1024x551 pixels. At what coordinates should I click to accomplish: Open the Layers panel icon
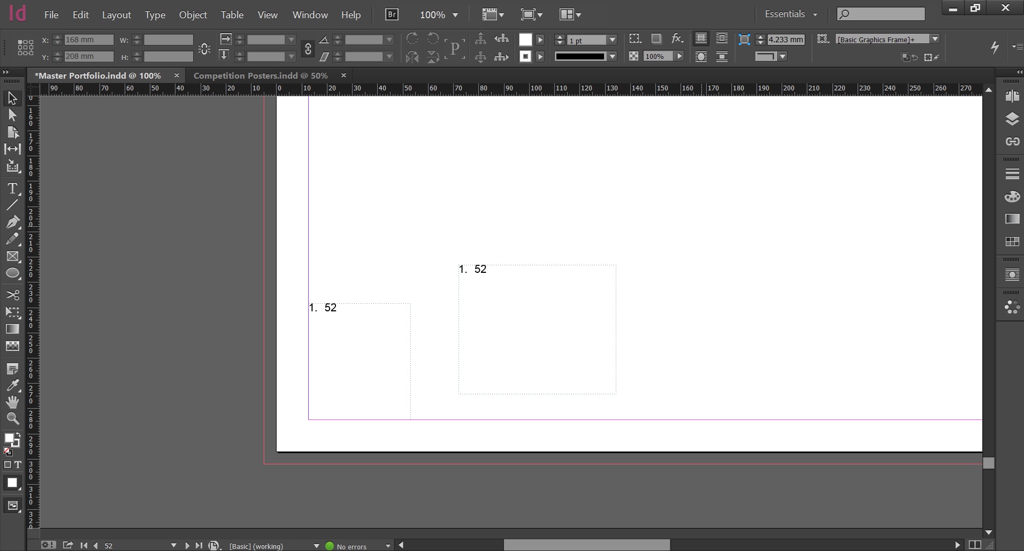(1012, 119)
